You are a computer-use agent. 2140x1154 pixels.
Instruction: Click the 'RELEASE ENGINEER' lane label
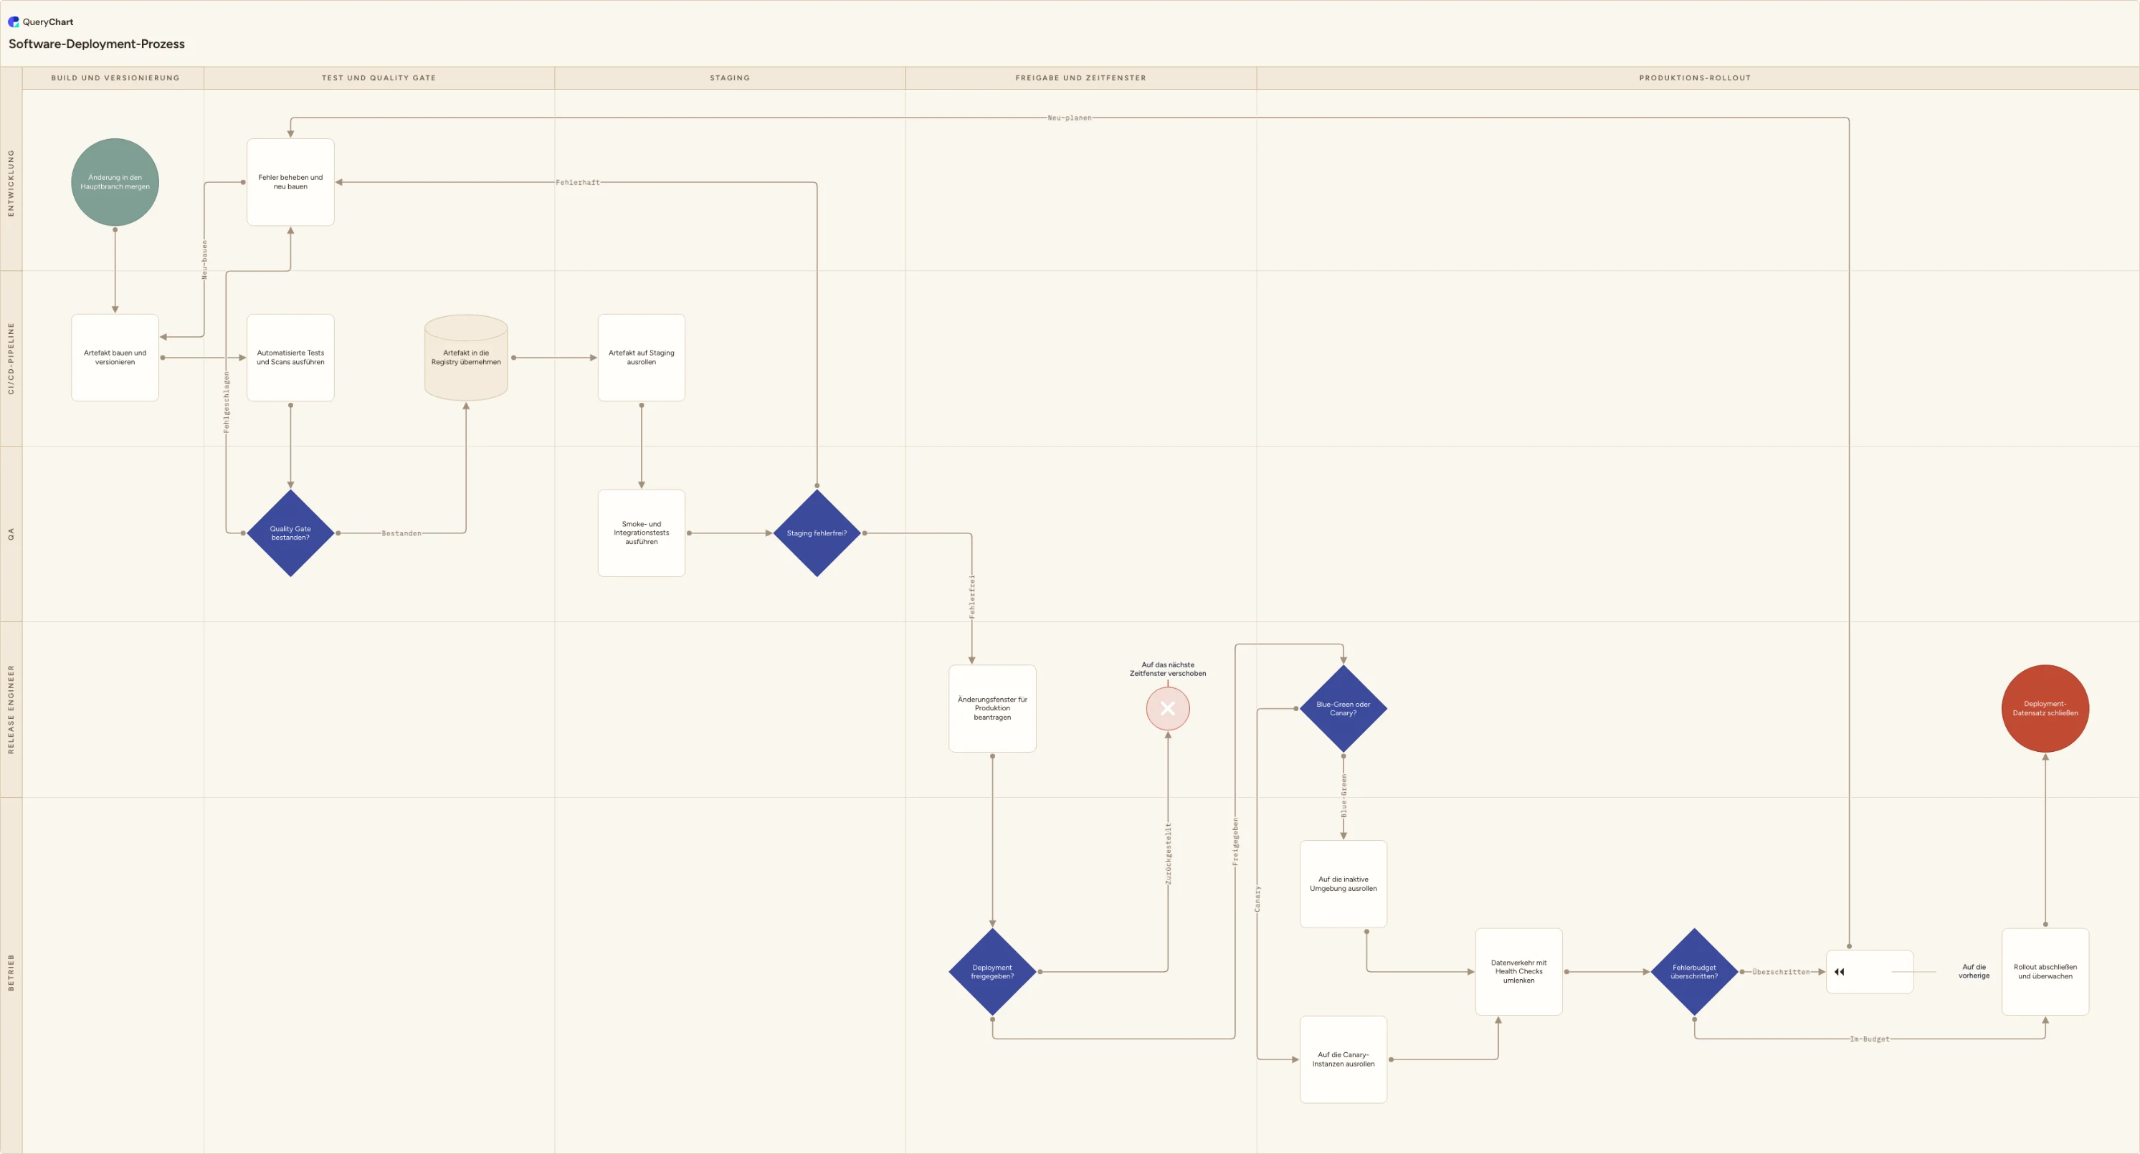(11, 710)
